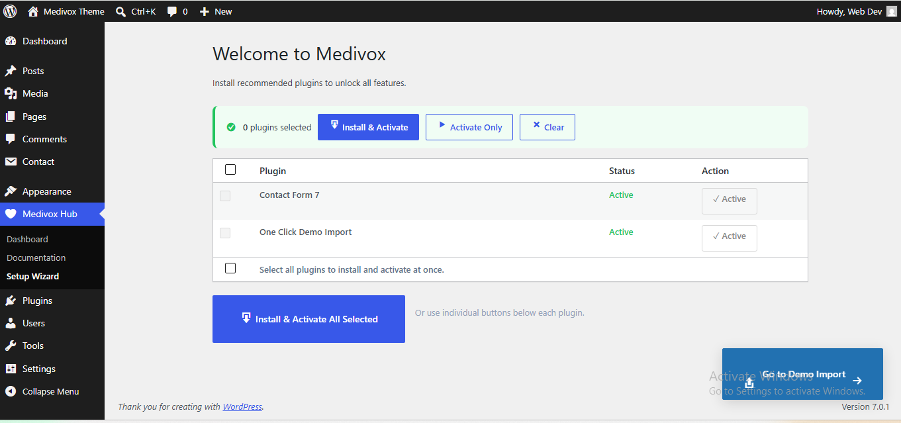Click the home icon beside Medivox Theme
The image size is (901, 423).
pos(33,11)
